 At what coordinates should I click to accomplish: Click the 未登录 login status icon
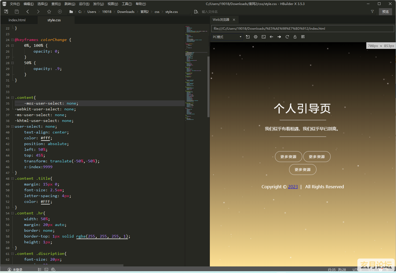[9, 270]
